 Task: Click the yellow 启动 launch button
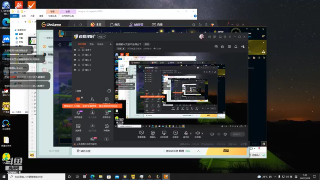[226, 151]
